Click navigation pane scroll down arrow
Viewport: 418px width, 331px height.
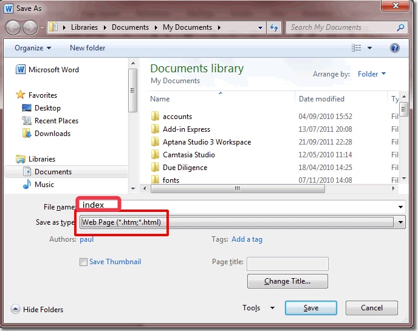click(x=133, y=189)
